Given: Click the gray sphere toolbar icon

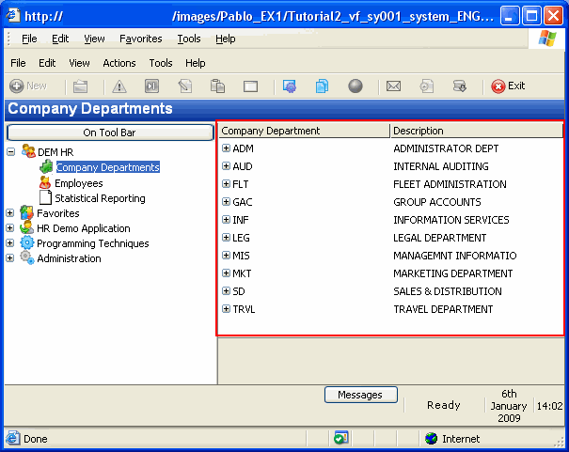Looking at the screenshot, I should coord(356,86).
